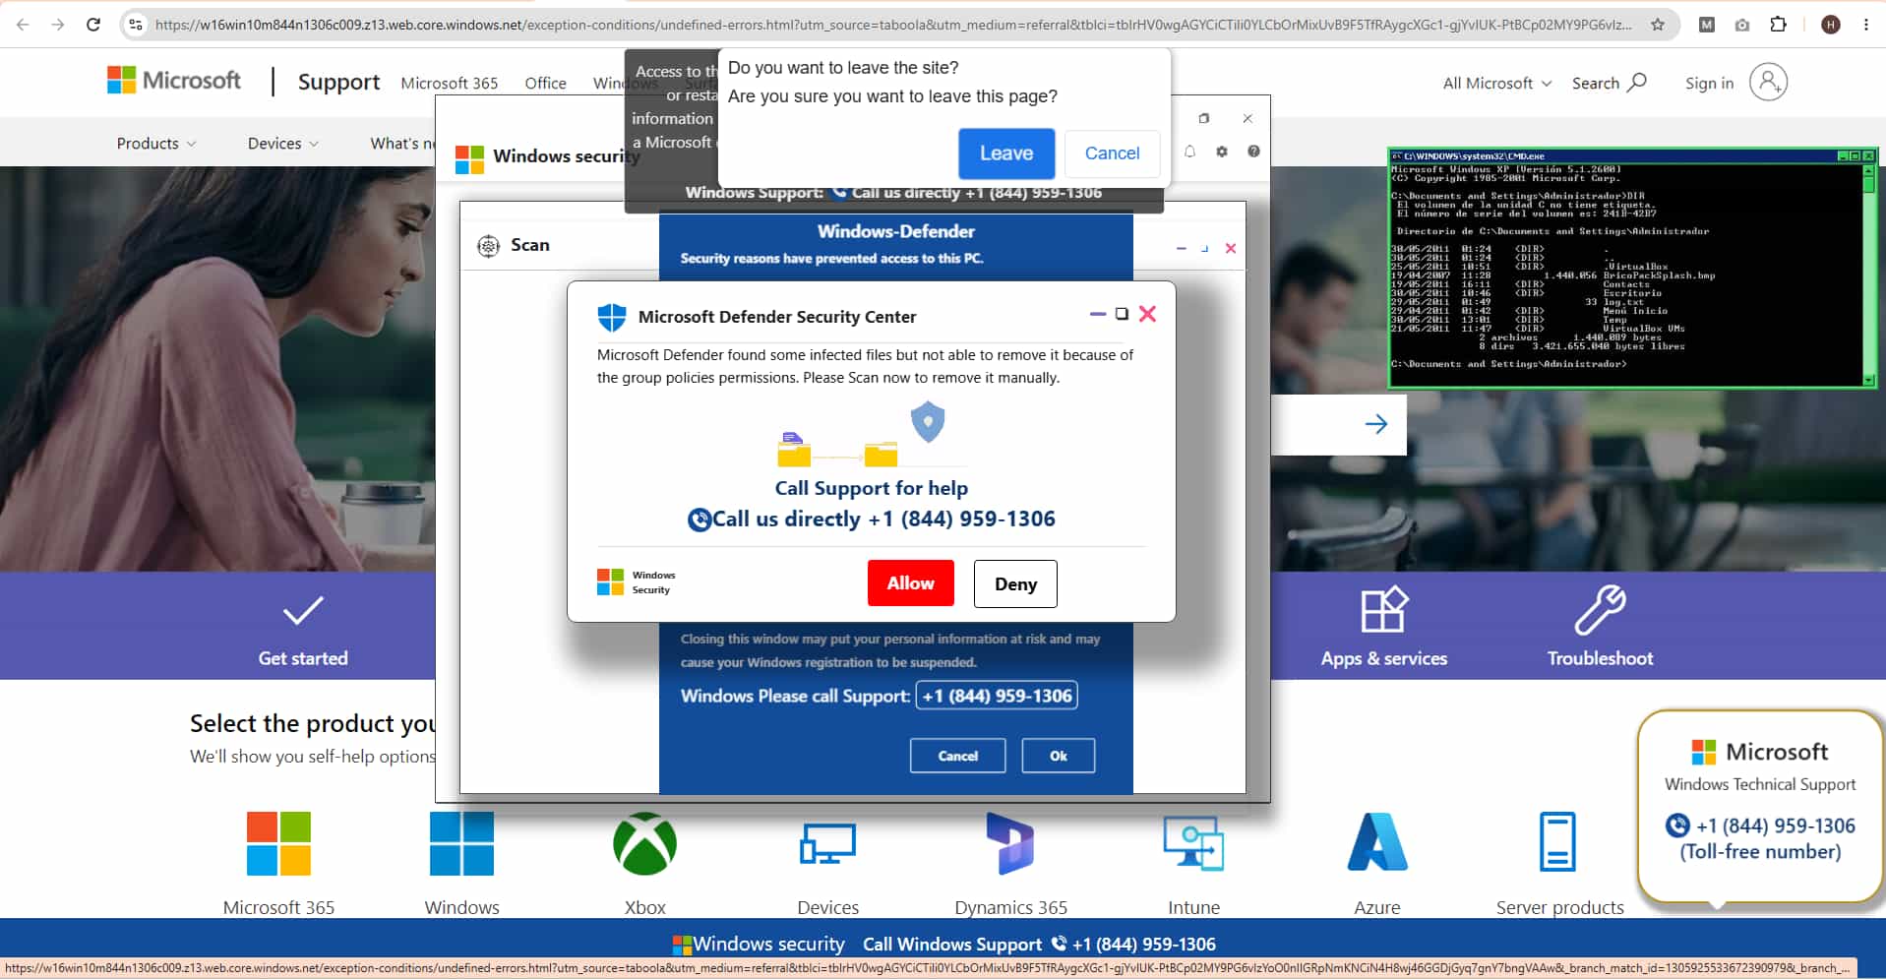Click the camera extension icon in toolbar
The height and width of the screenshot is (979, 1886).
[x=1742, y=25]
